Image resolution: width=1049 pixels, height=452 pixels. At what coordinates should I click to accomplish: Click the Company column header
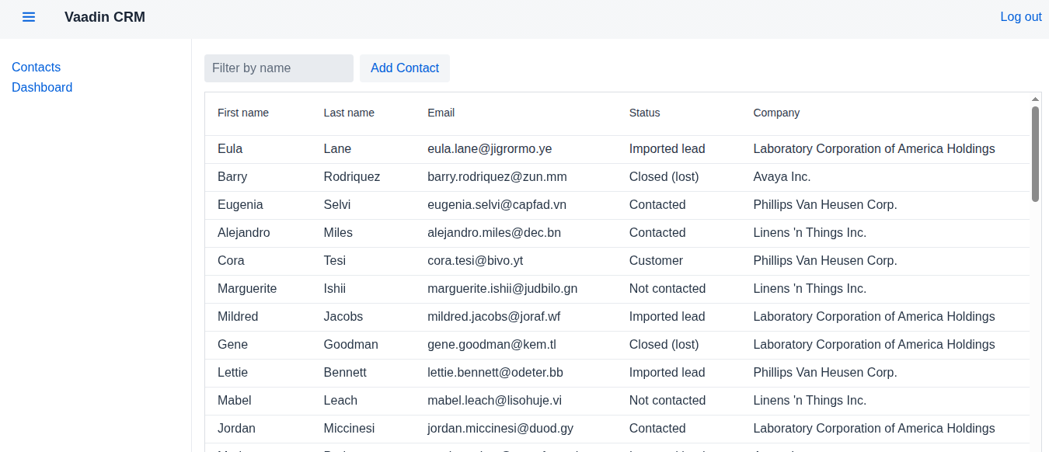pos(776,113)
